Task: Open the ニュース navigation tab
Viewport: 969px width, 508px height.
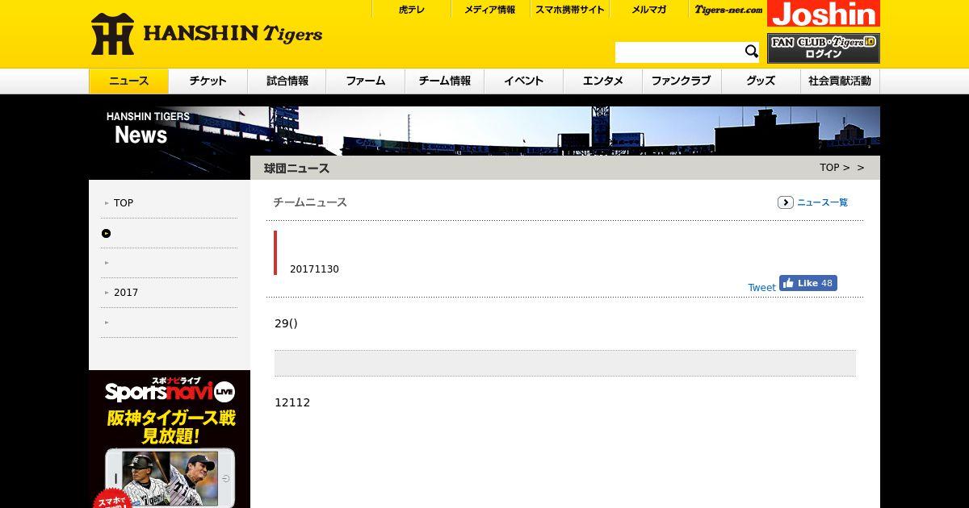Action: [x=129, y=81]
